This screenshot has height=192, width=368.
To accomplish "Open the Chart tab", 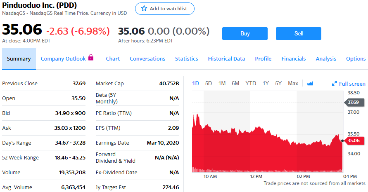I will [113, 59].
